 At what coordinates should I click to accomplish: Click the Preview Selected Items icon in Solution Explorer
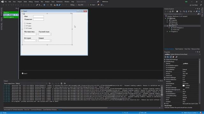[x=199, y=11]
